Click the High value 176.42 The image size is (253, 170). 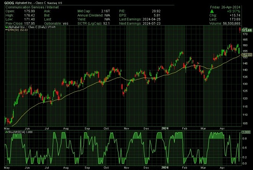click(30, 15)
